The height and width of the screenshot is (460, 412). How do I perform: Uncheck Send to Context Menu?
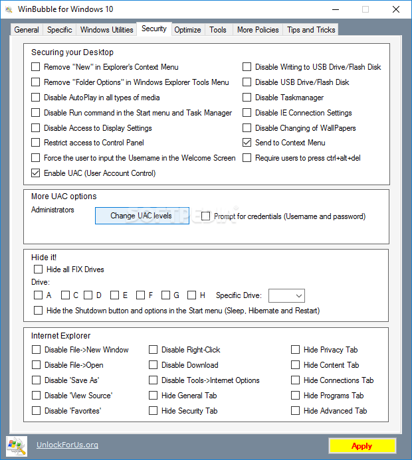pos(247,143)
